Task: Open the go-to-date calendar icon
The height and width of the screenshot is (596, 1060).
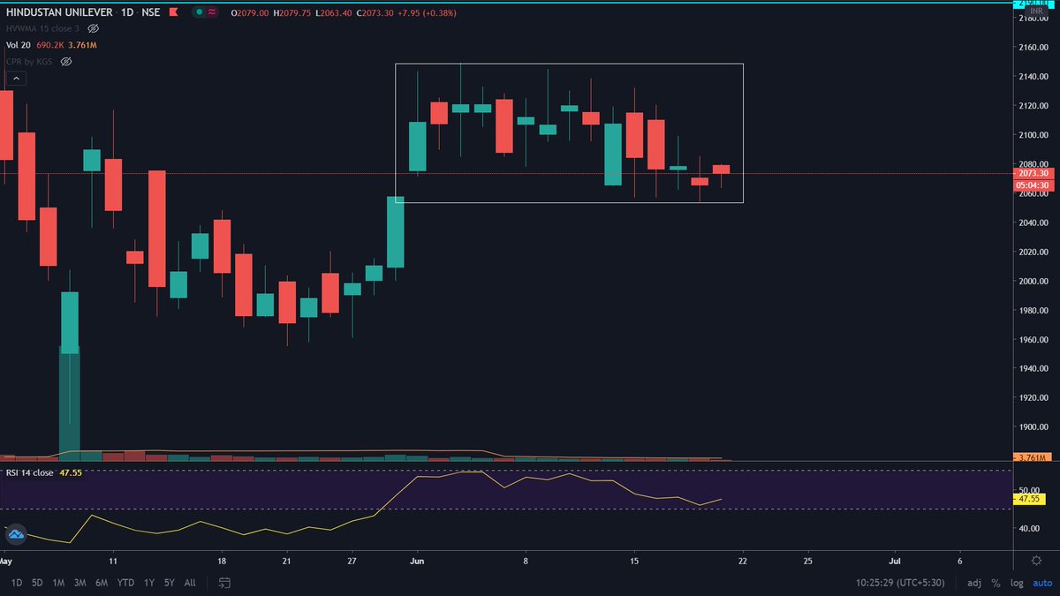Action: (x=225, y=583)
